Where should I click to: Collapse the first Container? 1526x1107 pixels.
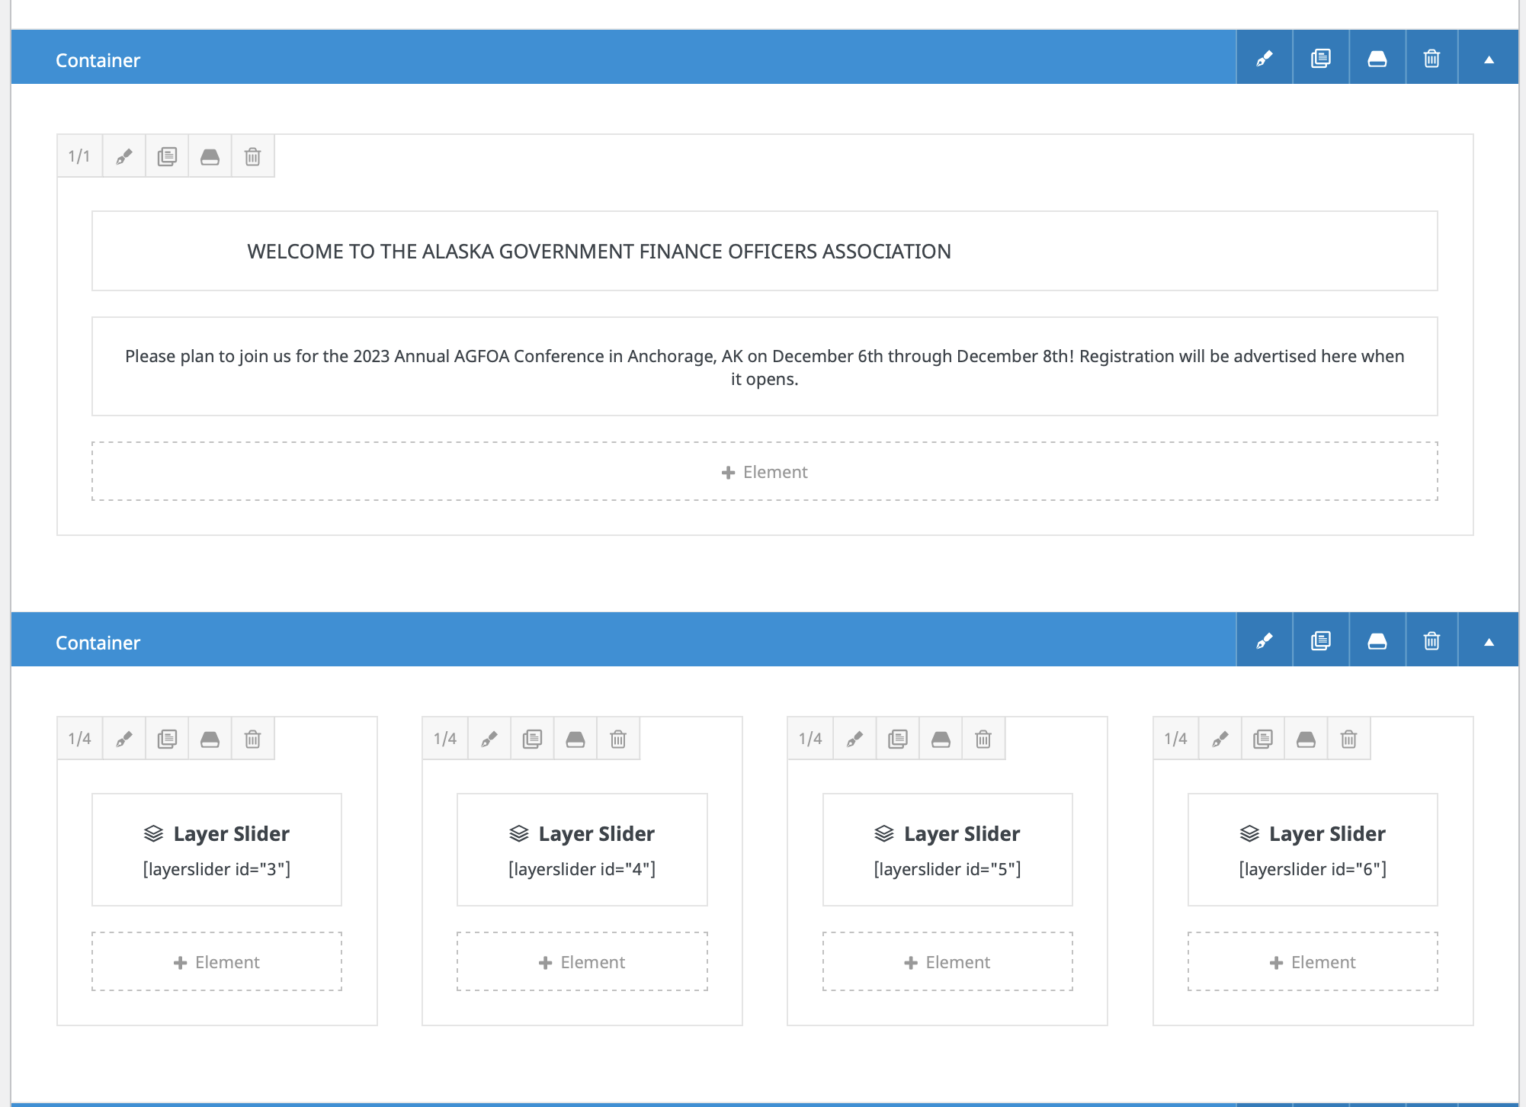point(1489,58)
